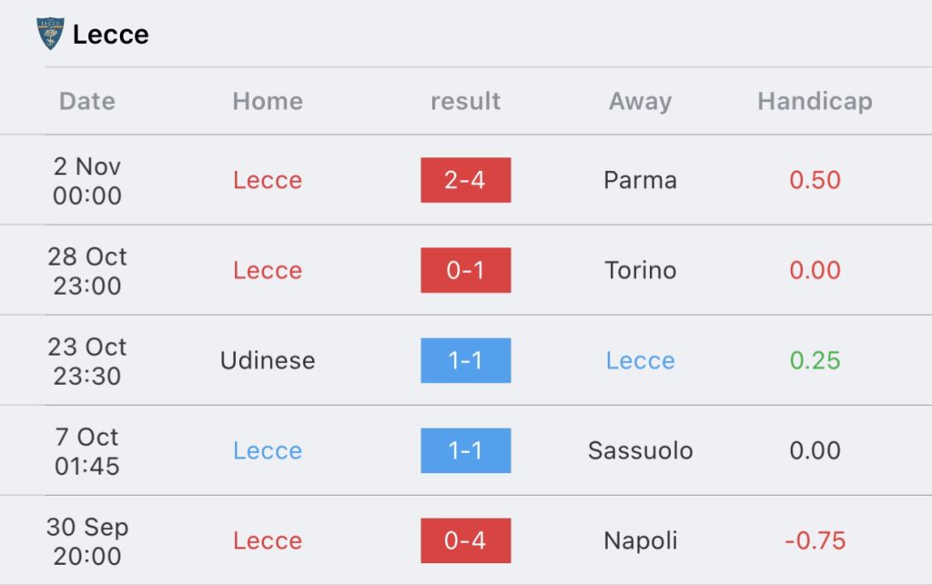
Task: Select the 2 Nov 00:00 match date
Action: pos(87,180)
